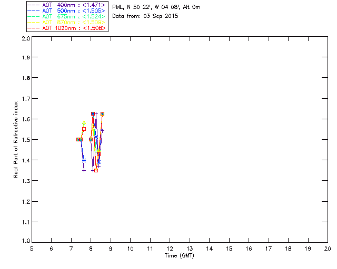This screenshot has height=269, width=337.
Task: Click the 10 hour x-axis label
Action: (130, 249)
